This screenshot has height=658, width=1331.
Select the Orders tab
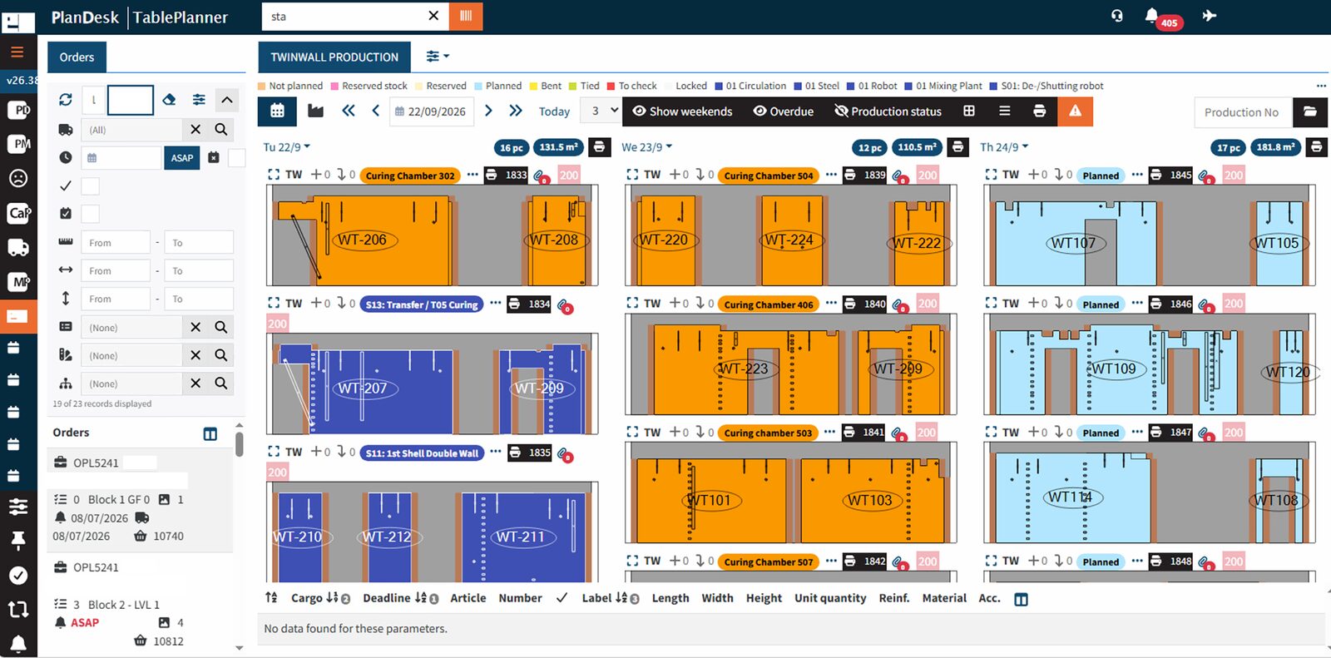[x=77, y=57]
